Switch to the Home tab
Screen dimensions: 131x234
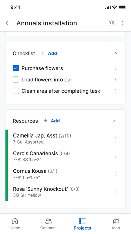[x=15, y=224]
